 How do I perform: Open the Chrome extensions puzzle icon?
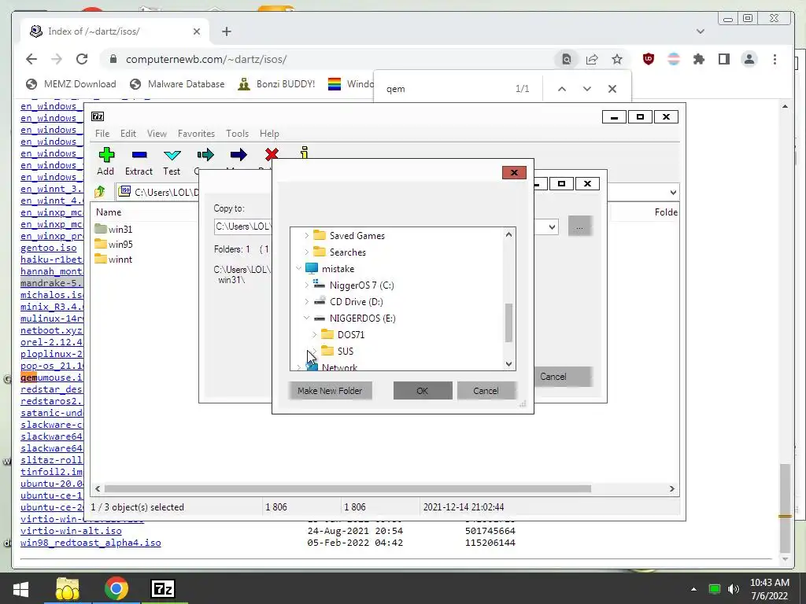pyautogui.click(x=699, y=59)
